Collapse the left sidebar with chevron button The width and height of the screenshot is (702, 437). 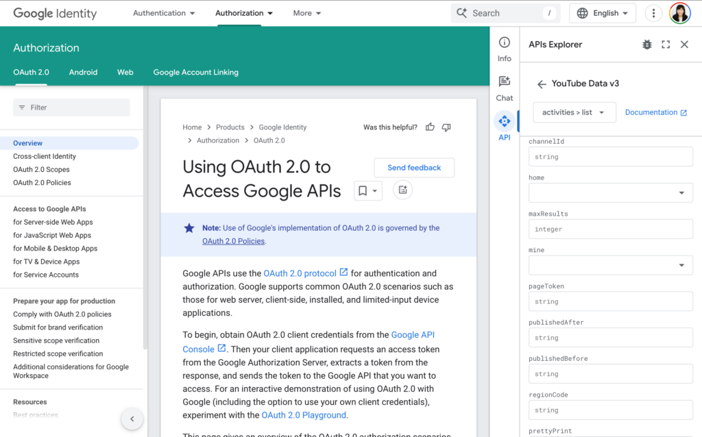132,419
